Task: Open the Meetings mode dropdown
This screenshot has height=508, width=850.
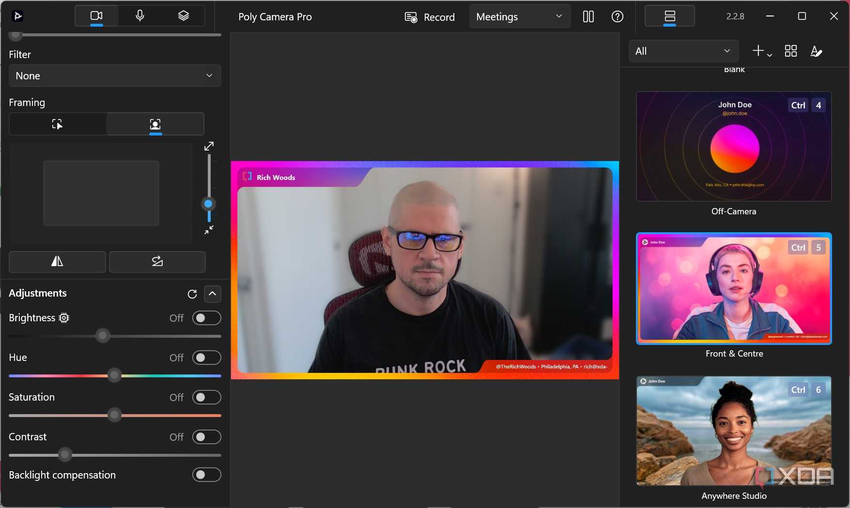Action: [x=520, y=16]
